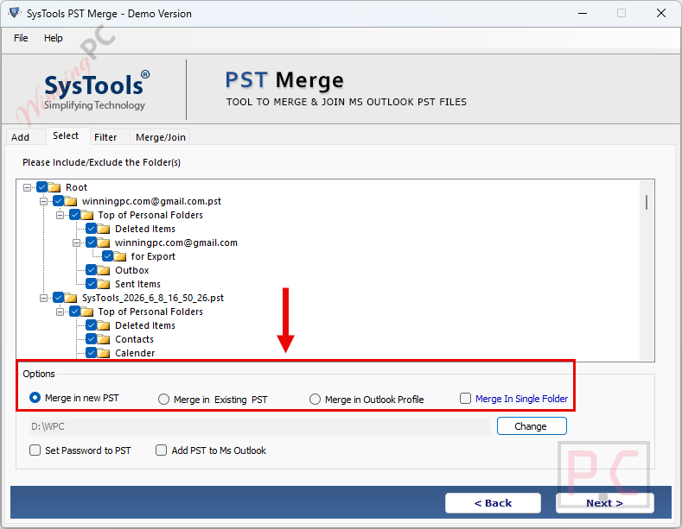Open the File menu

pyautogui.click(x=21, y=38)
